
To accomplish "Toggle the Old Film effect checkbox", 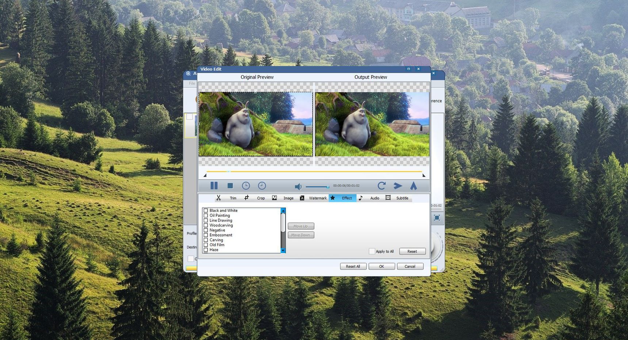I will pos(206,245).
